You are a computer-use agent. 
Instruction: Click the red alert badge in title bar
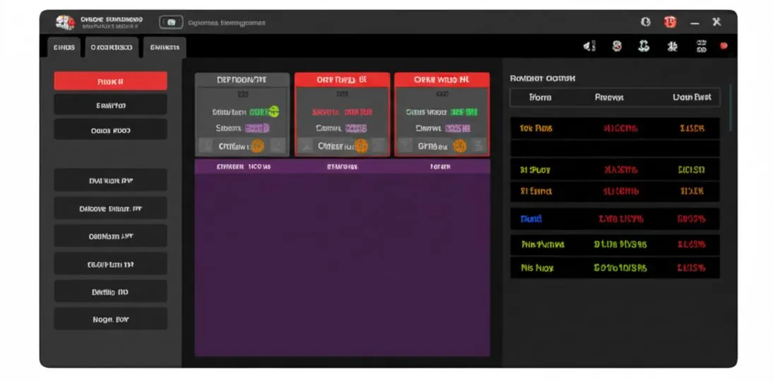point(670,22)
